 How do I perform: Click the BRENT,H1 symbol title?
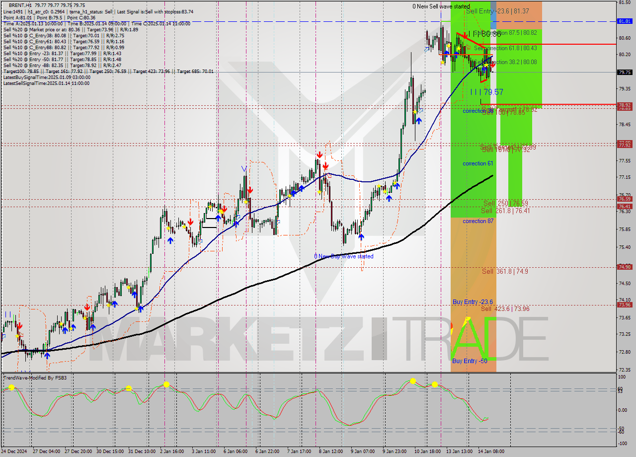[19, 5]
